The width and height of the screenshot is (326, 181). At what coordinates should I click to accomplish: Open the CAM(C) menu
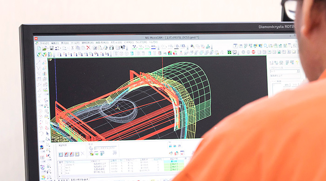point(129,42)
